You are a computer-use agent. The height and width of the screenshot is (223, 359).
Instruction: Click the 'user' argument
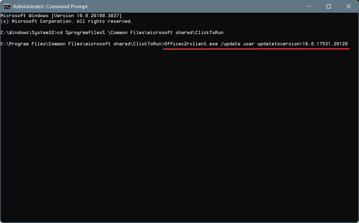pos(249,44)
